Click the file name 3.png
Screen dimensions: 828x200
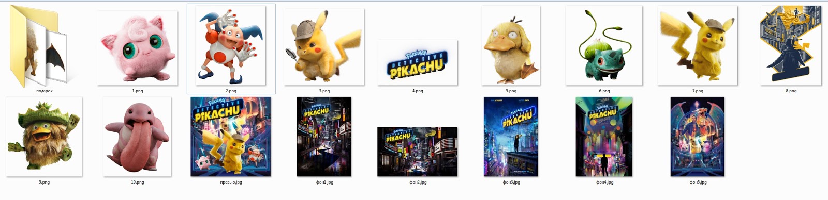pyautogui.click(x=324, y=91)
